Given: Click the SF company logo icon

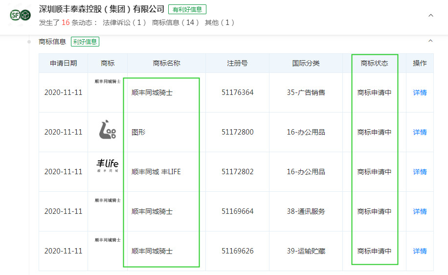Looking at the screenshot, I should pos(20,15).
